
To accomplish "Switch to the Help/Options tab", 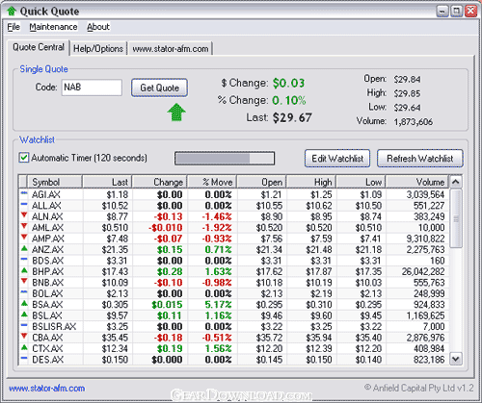I will [x=98, y=49].
